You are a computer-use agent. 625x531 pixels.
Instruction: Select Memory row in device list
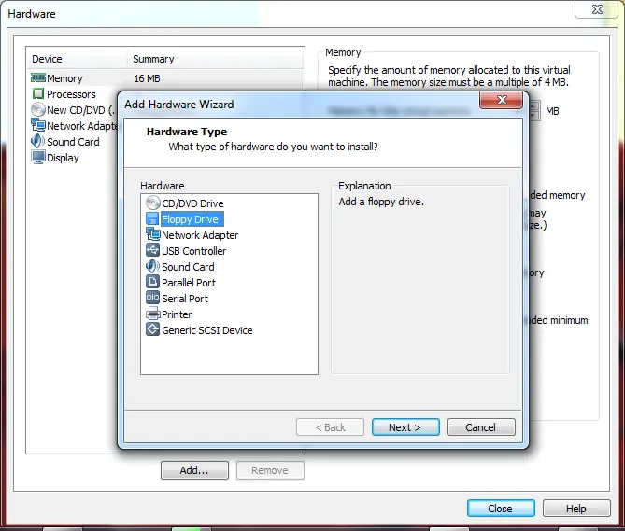pyautogui.click(x=165, y=78)
